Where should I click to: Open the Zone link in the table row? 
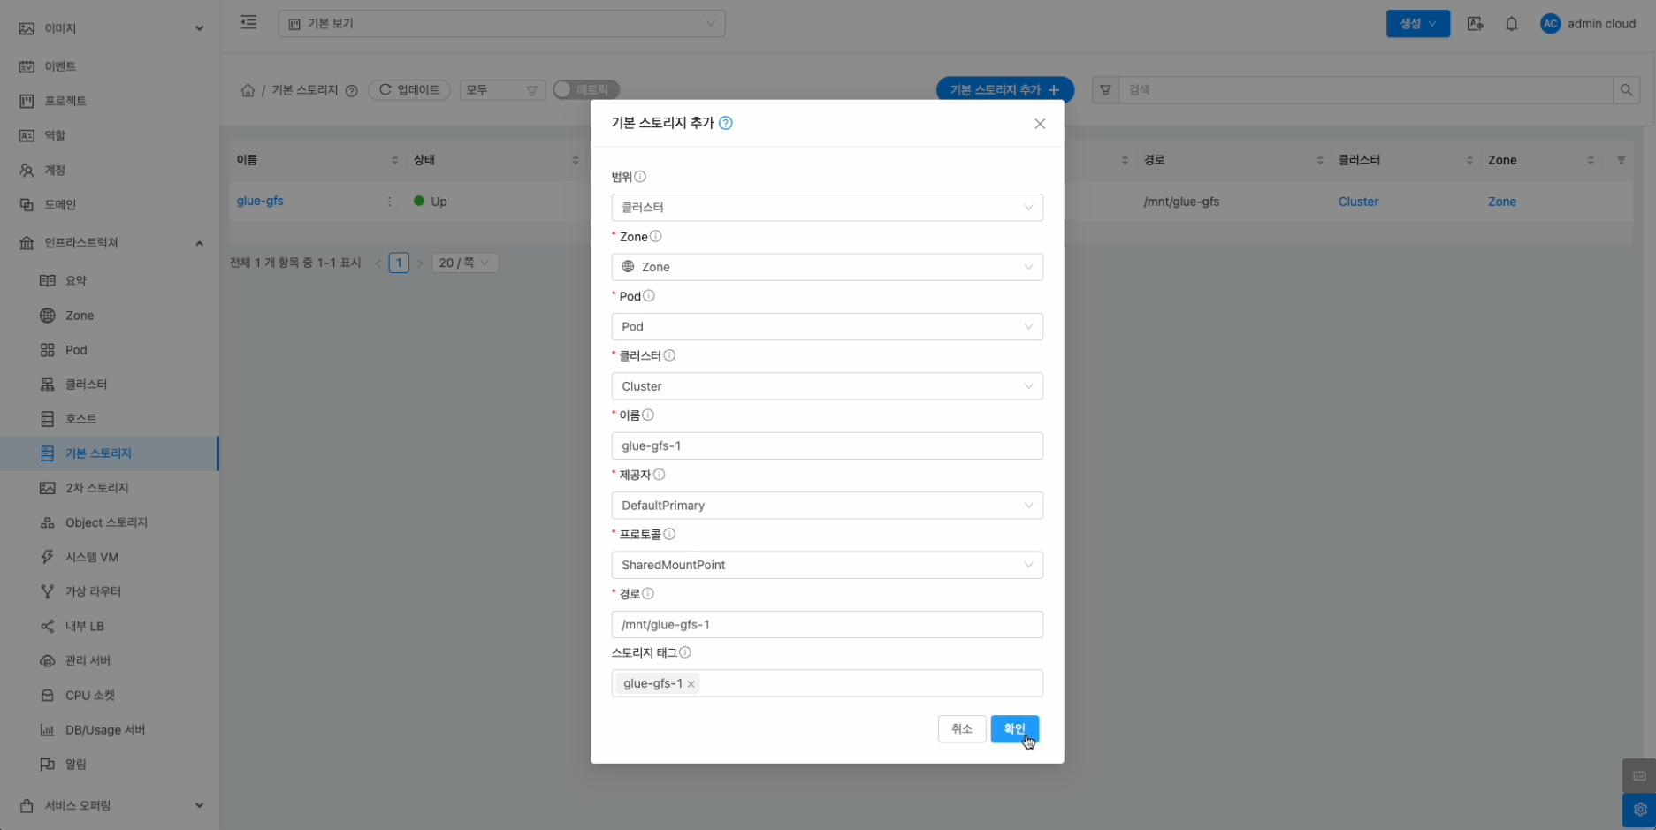pyautogui.click(x=1501, y=202)
